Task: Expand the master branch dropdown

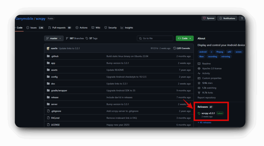Action: [54, 38]
